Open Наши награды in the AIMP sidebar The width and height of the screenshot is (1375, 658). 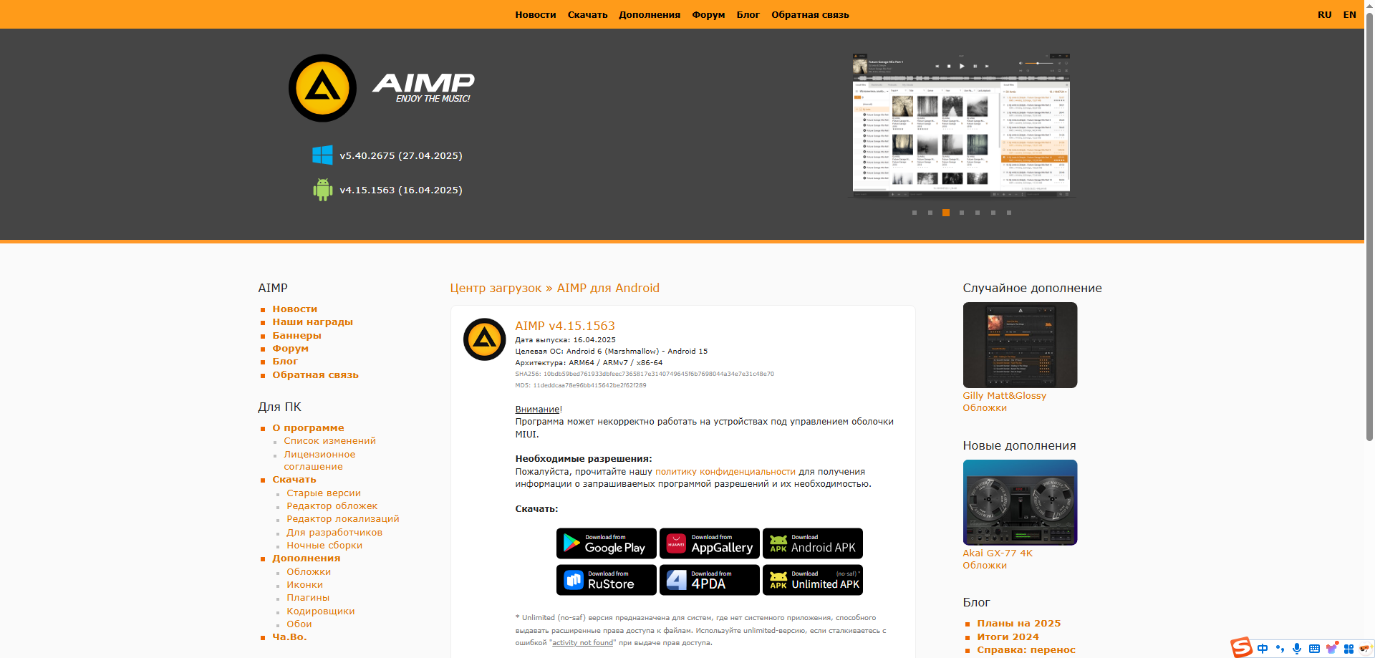312,322
